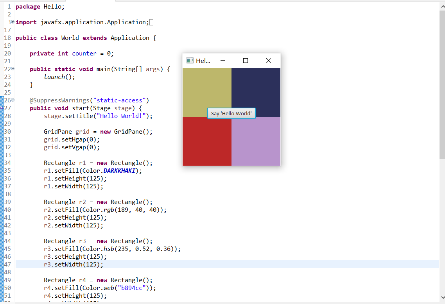Click on 'DARKKHAKI' in line 35

[120, 171]
